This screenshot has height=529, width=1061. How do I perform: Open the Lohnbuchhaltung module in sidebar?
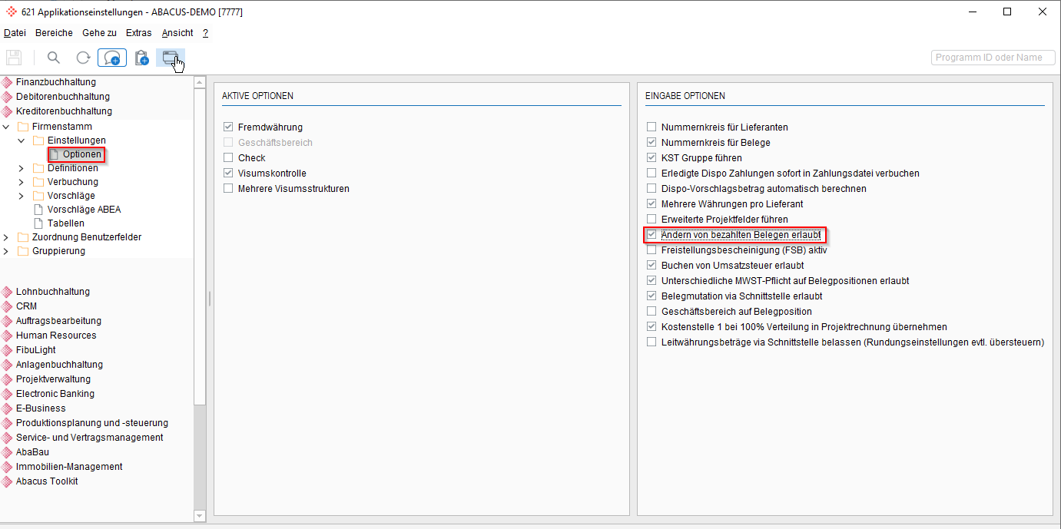(52, 292)
